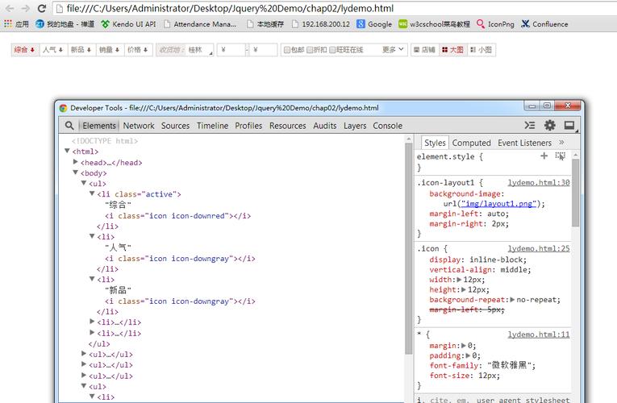Show the DevTools console drawer icon
The height and width of the screenshot is (403, 617).
pyautogui.click(x=530, y=125)
